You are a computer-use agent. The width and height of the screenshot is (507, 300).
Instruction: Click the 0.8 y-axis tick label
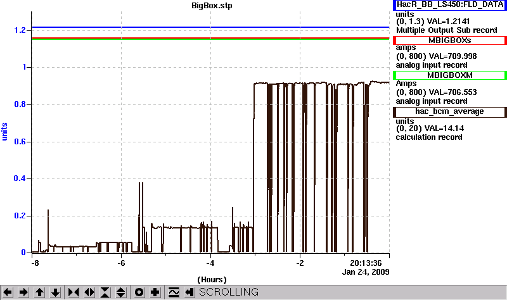point(20,104)
